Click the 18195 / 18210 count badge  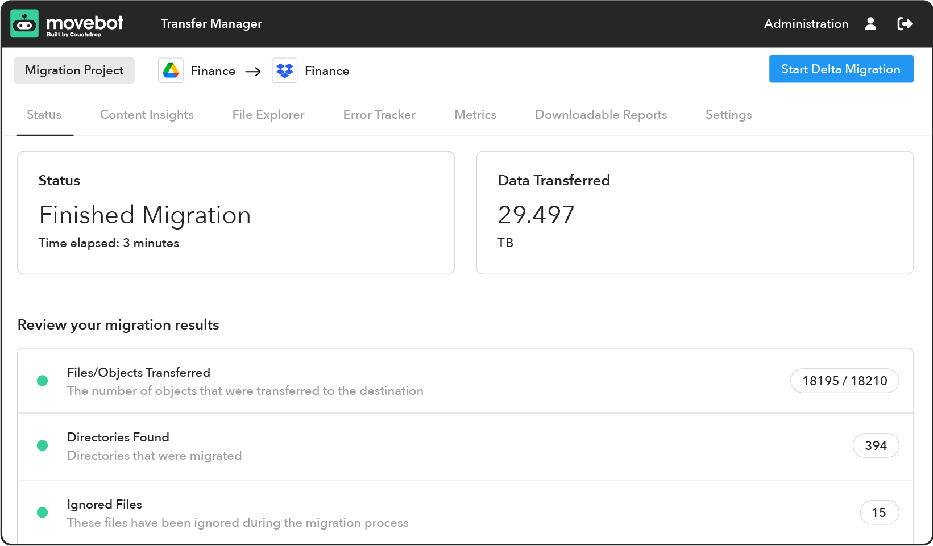844,381
